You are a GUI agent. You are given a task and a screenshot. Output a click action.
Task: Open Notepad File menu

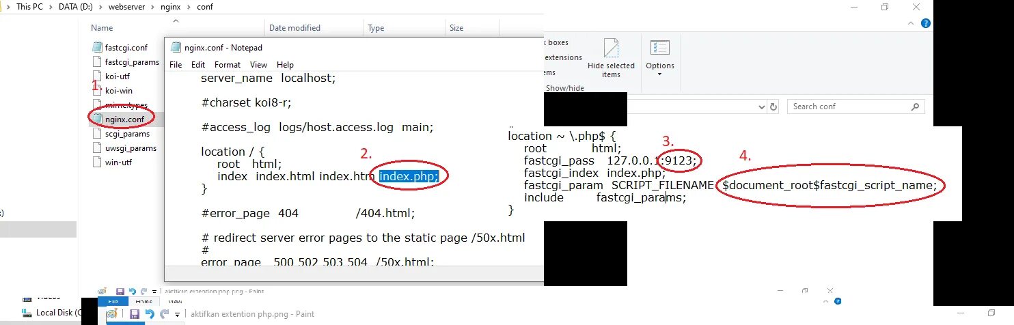tap(176, 65)
